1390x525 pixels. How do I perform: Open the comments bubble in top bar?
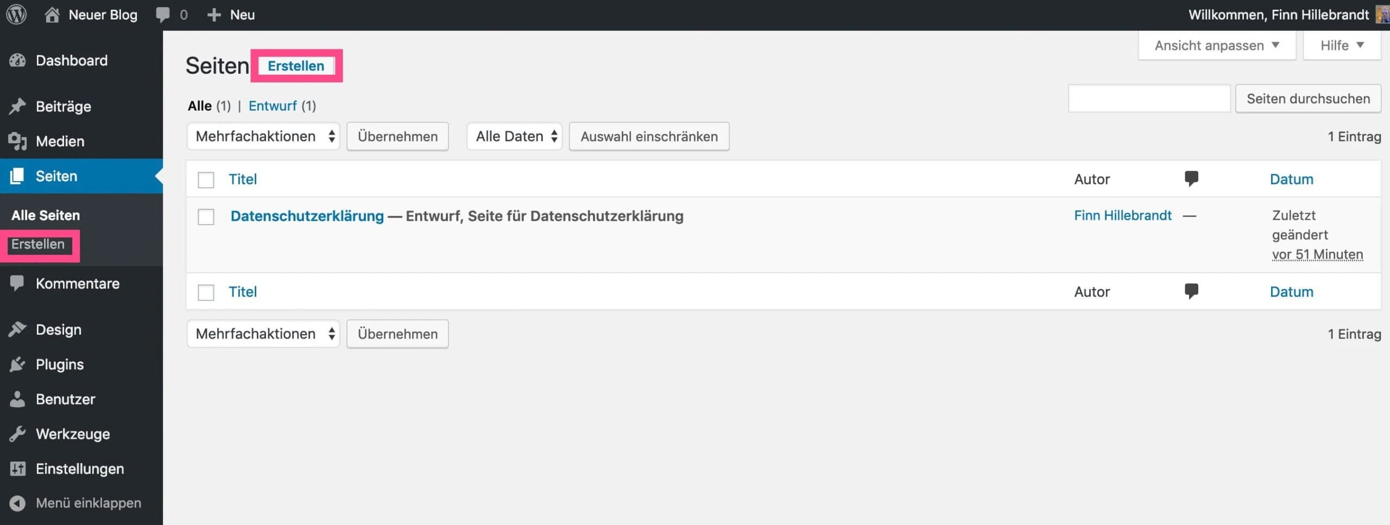(x=163, y=14)
